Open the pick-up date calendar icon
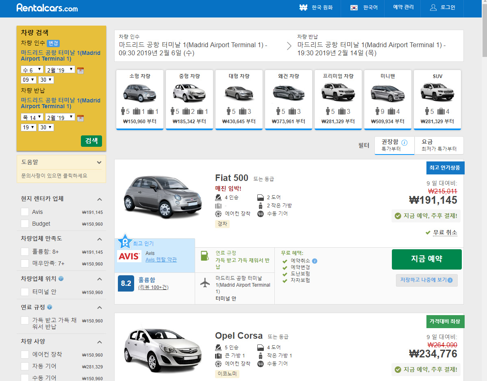This screenshot has height=381, width=487. coord(80,70)
